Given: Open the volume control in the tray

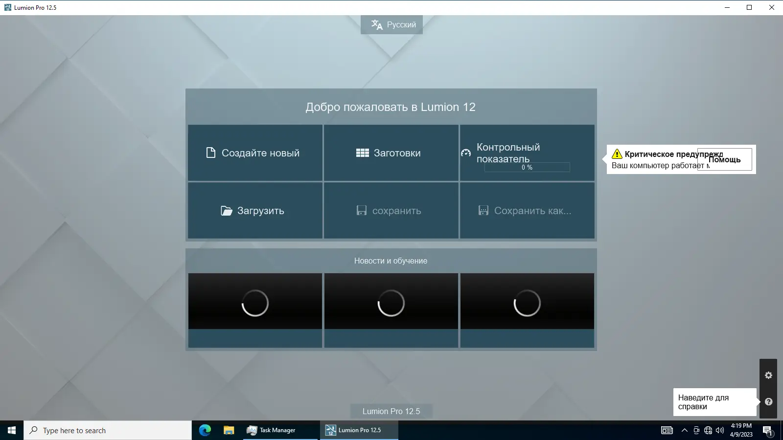Looking at the screenshot, I should click(720, 430).
